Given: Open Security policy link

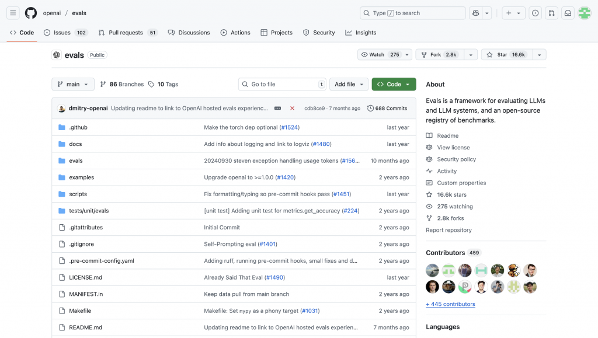Looking at the screenshot, I should click(456, 159).
